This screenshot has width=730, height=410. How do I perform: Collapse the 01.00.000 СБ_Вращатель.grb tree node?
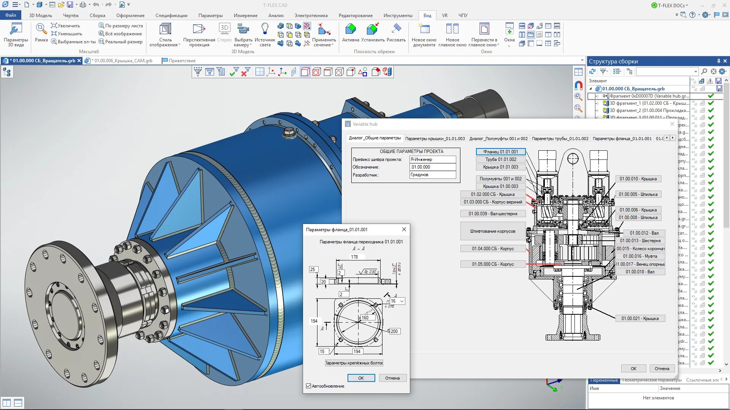coord(591,89)
